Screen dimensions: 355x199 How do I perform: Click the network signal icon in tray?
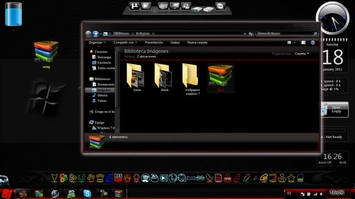click(x=315, y=194)
